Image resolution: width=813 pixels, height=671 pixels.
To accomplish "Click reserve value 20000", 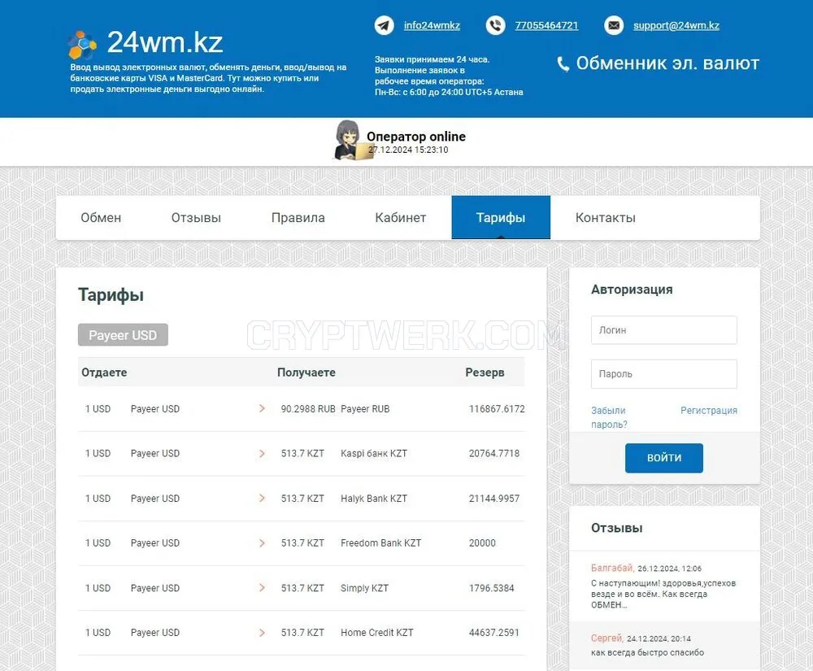I will pyautogui.click(x=482, y=543).
